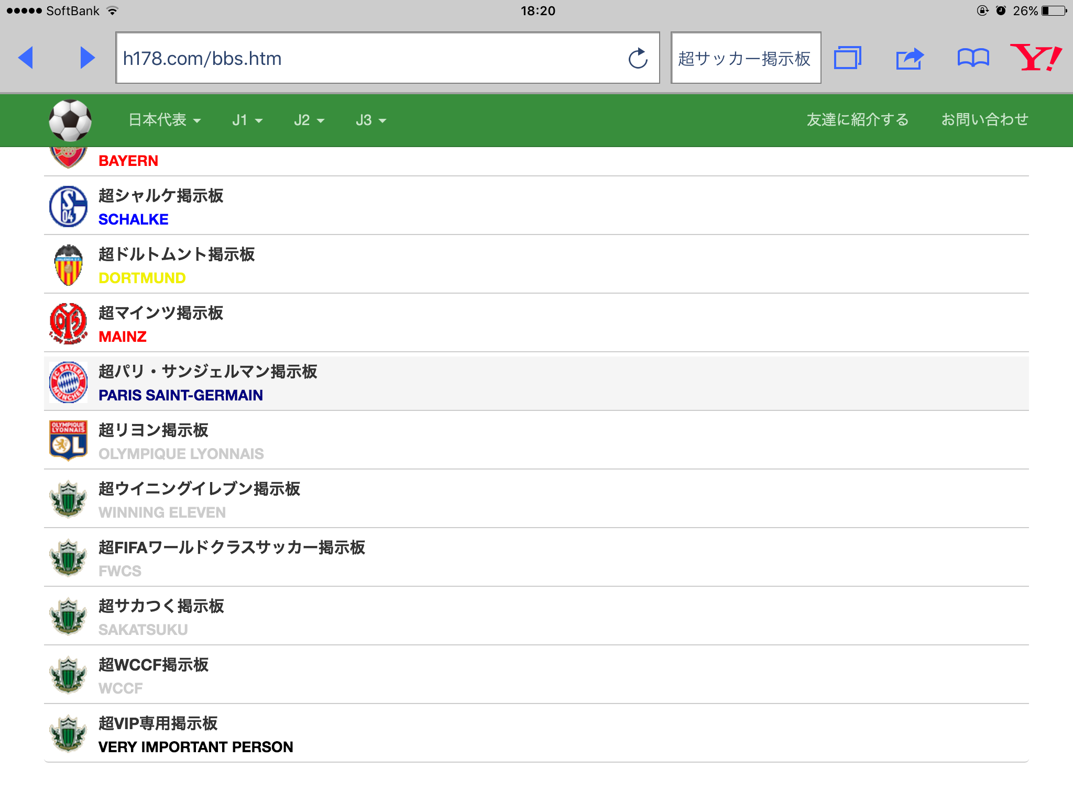Open 友達に紹介する menu item
The image size is (1073, 804).
coord(857,120)
